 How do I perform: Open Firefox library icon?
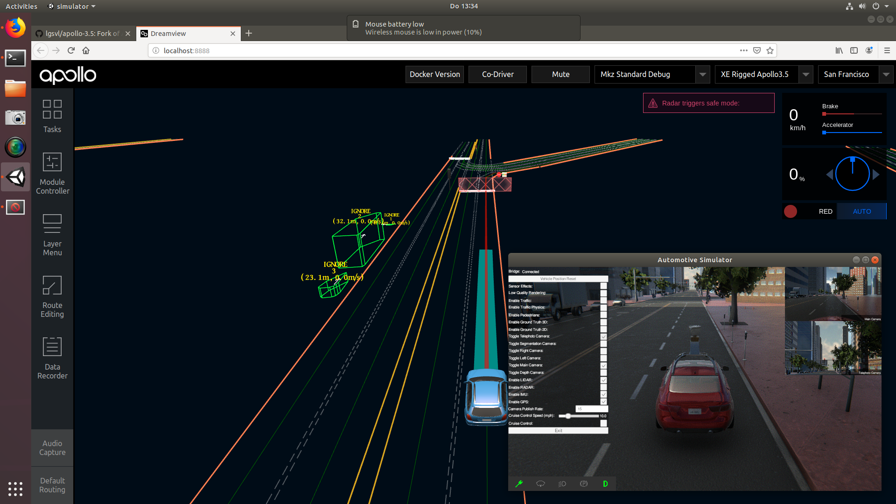coord(839,50)
